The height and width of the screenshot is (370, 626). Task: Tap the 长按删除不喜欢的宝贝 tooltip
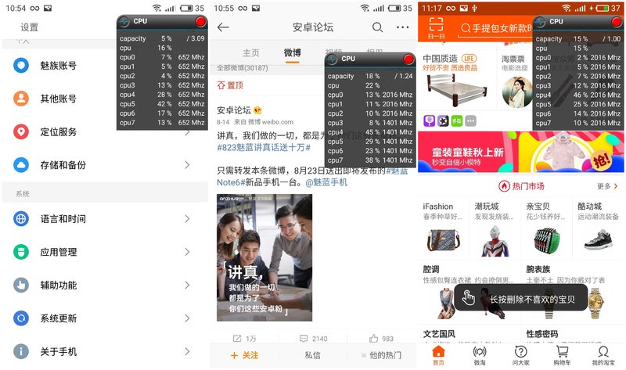click(520, 298)
